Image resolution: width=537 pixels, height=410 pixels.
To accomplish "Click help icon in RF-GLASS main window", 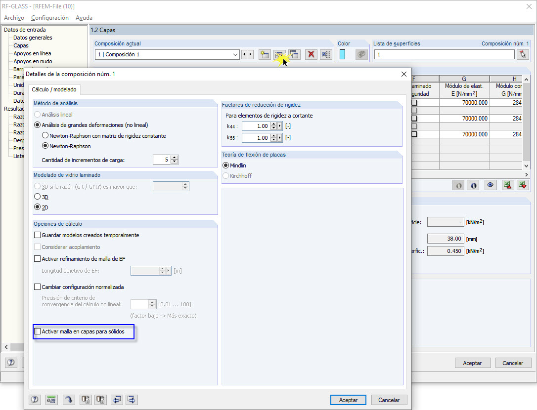I will (11, 363).
